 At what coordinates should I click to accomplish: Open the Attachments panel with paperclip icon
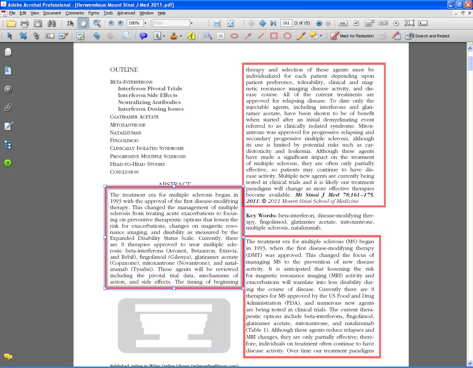point(8,107)
